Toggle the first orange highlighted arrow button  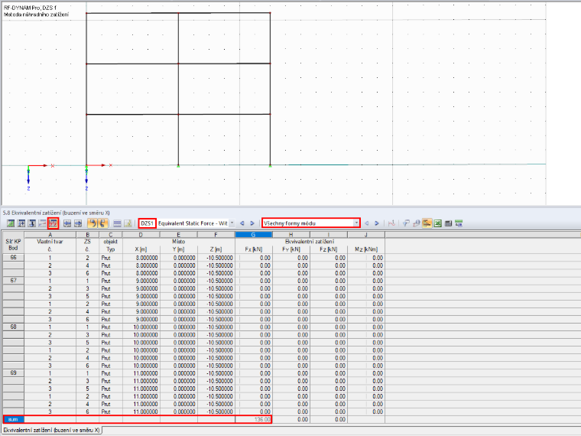coord(92,223)
